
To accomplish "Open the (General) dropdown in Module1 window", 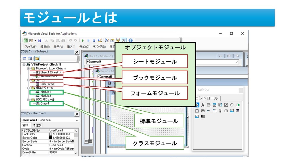I will 101,62.
